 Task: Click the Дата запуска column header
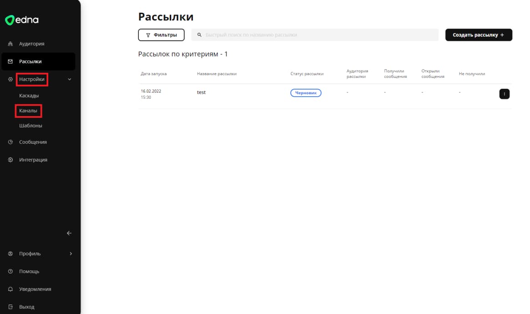tap(154, 74)
